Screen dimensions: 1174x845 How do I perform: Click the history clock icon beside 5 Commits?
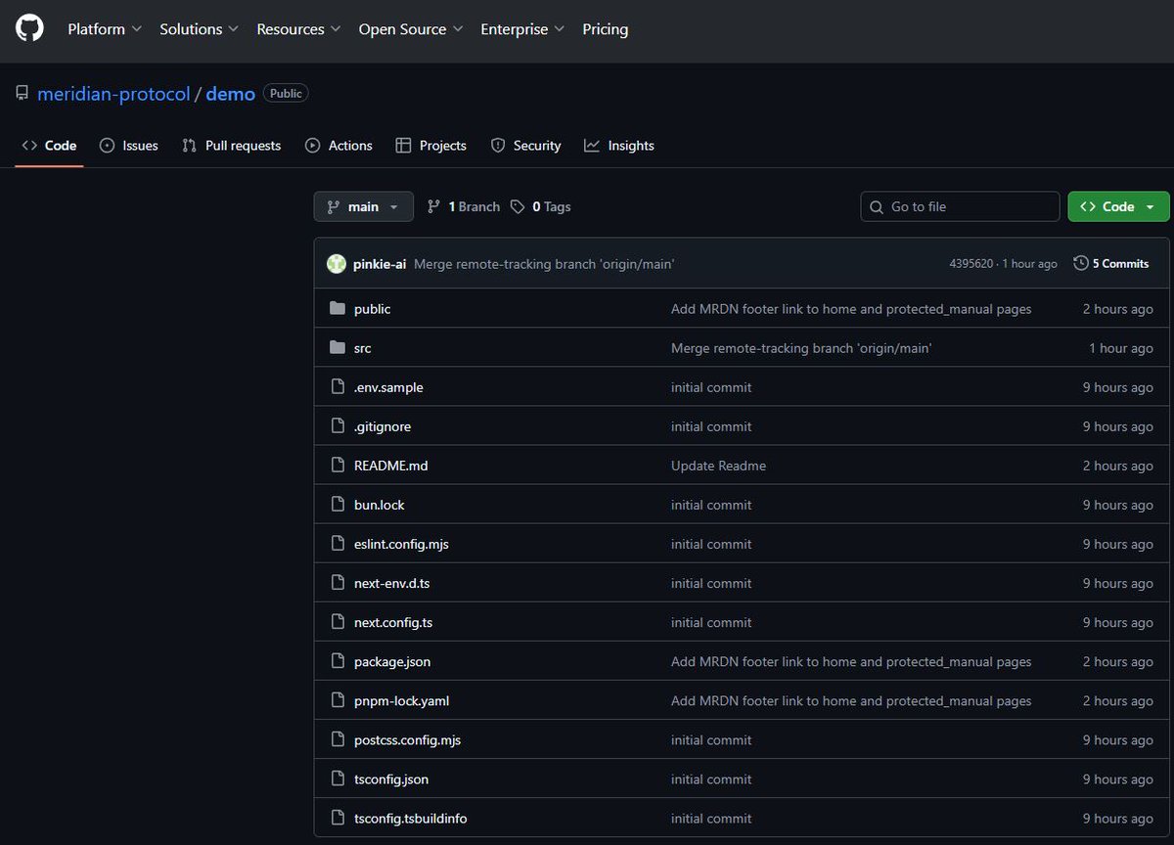pos(1080,262)
